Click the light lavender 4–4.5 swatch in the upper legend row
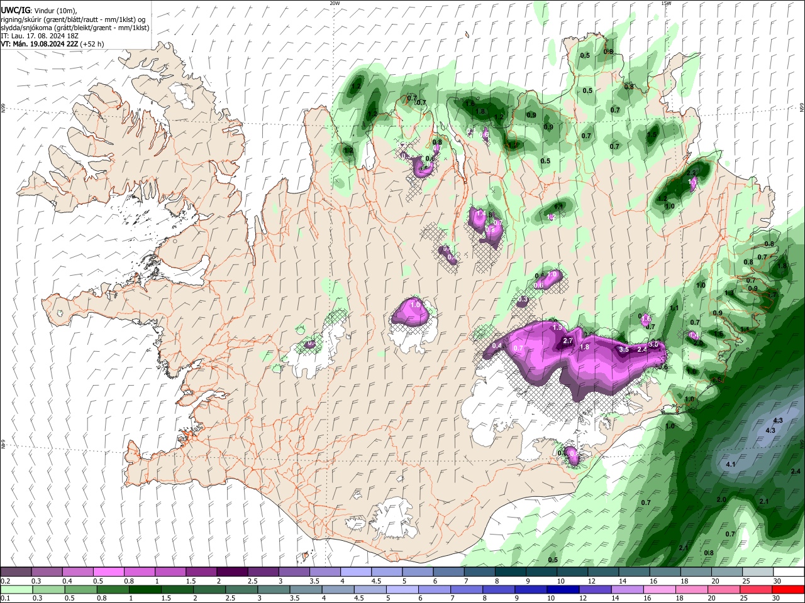This screenshot has height=603, width=805. click(355, 572)
